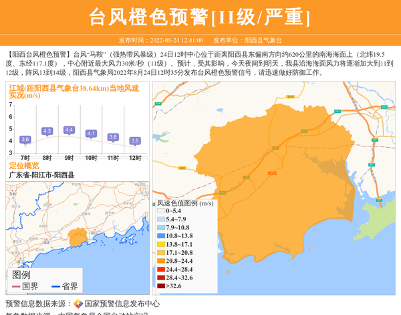Image resolution: width=401 pixels, height=315 pixels.
Task: Click the red 国界 line symbol
Action: tap(16, 286)
